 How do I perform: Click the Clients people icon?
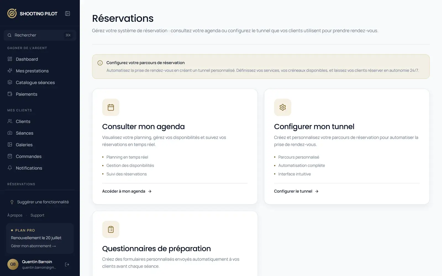coord(10,121)
